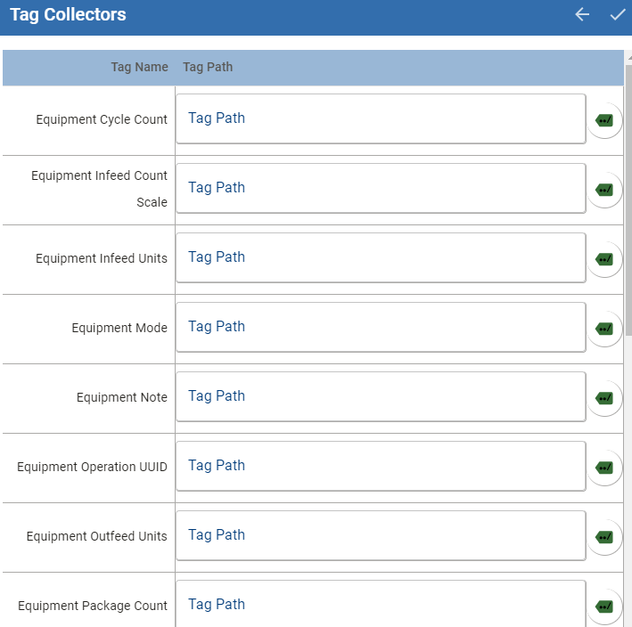The image size is (632, 627).
Task: Click the back arrow in header
Action: click(x=582, y=15)
